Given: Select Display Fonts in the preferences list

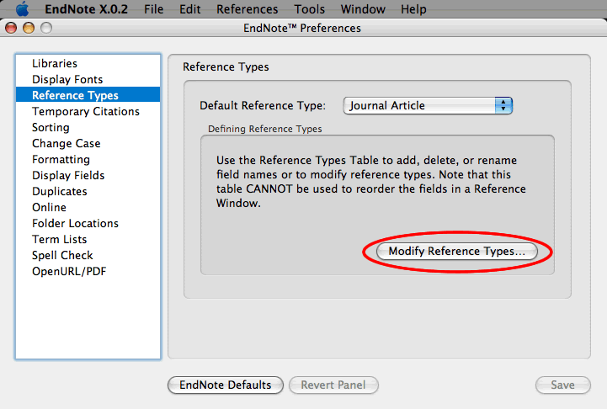Looking at the screenshot, I should point(88,79).
